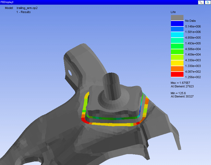
Task: Pick the lime yellow-green legend swatch
Action: click(x=177, y=57)
